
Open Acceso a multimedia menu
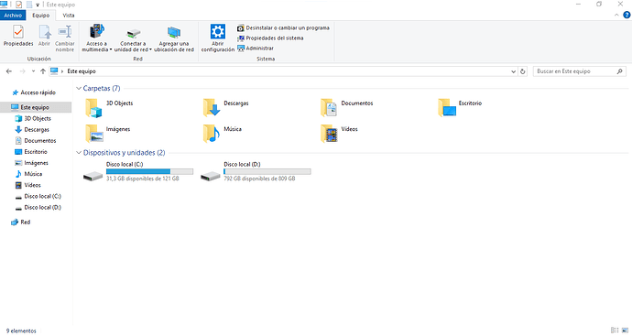pyautogui.click(x=97, y=38)
